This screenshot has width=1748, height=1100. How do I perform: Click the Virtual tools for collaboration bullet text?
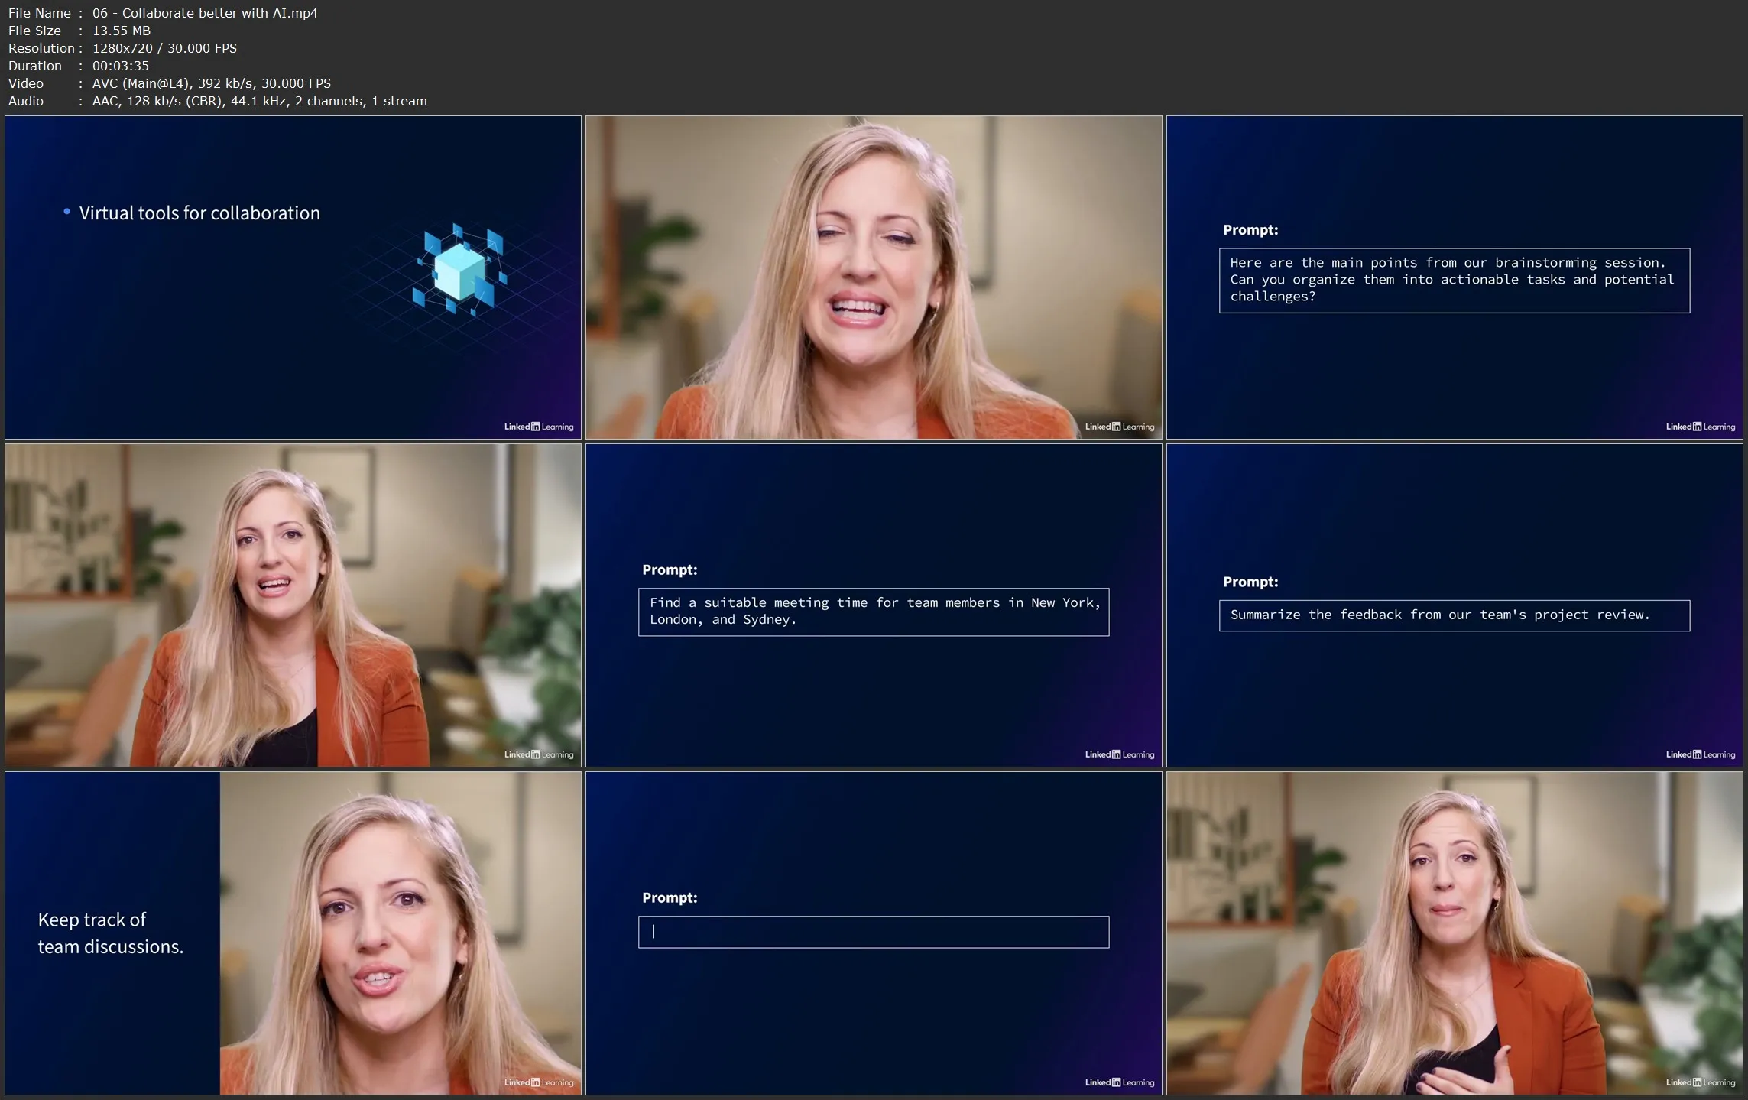(x=199, y=213)
